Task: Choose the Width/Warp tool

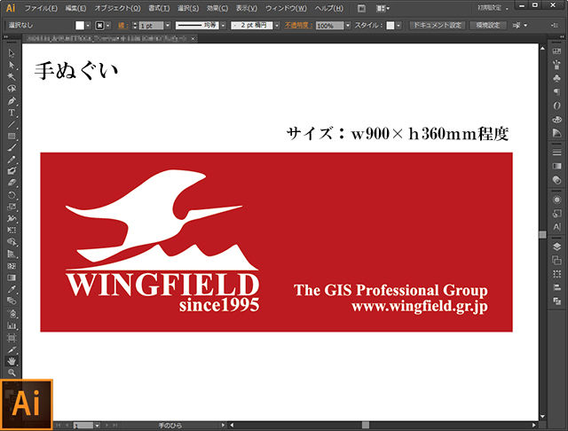Action: [12, 218]
